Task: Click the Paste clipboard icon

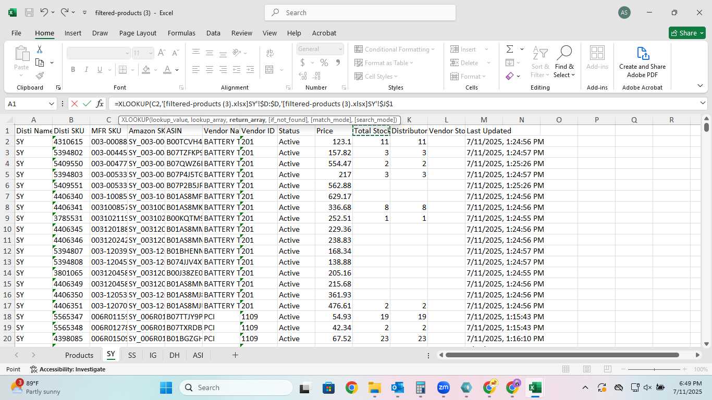Action: (x=21, y=53)
